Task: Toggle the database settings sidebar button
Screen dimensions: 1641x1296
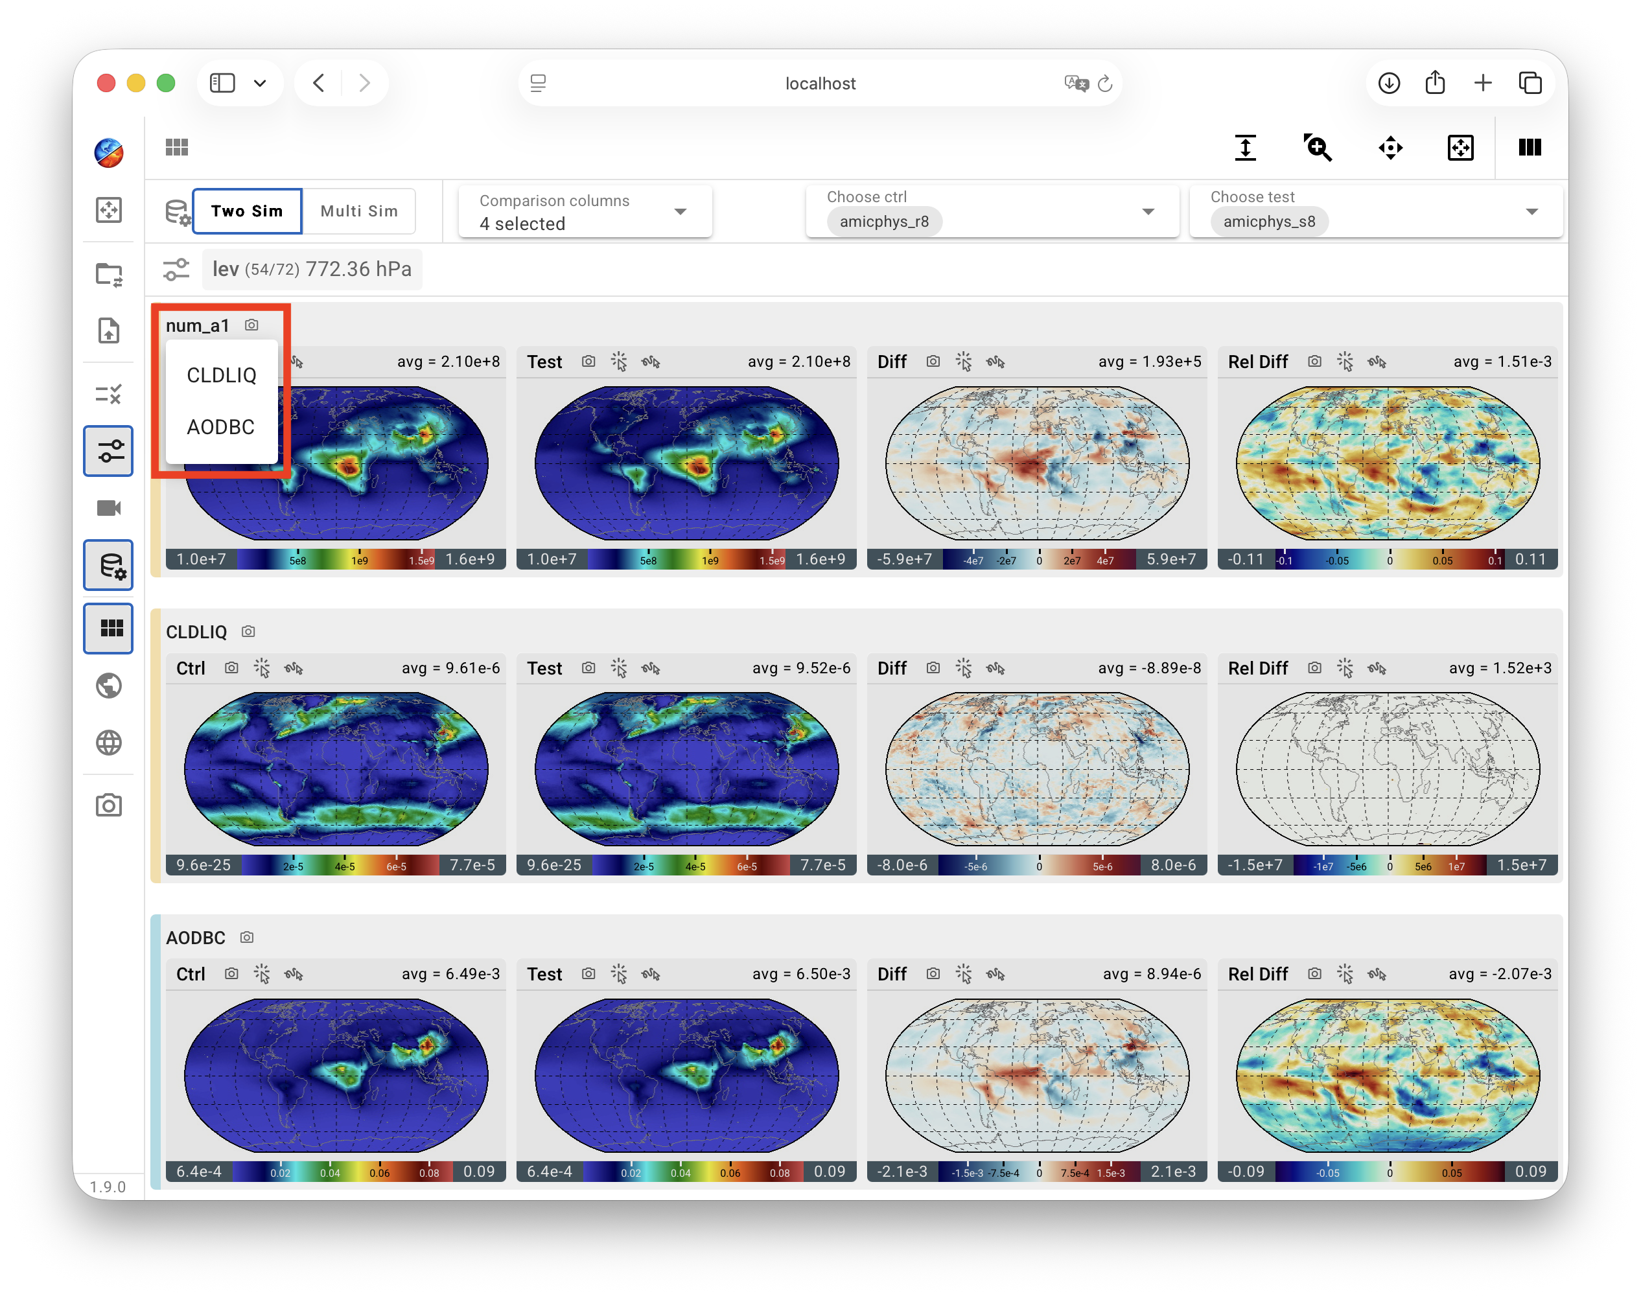Action: 108,565
